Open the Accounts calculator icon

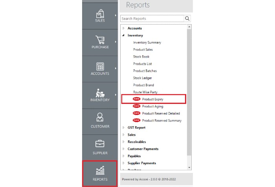click(100, 67)
